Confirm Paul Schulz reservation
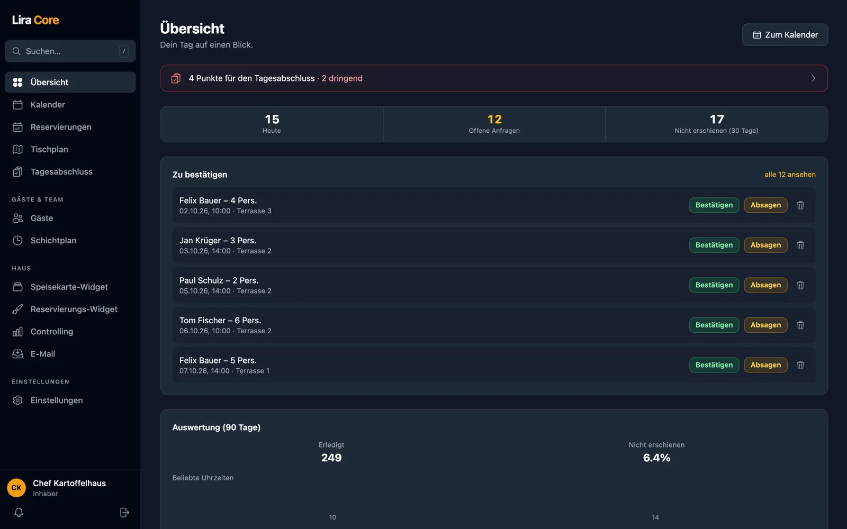 (x=714, y=285)
